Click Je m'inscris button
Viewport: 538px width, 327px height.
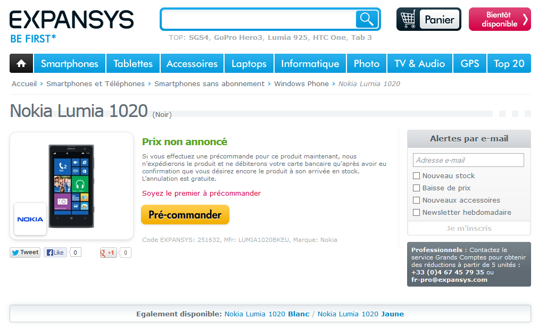pos(469,228)
